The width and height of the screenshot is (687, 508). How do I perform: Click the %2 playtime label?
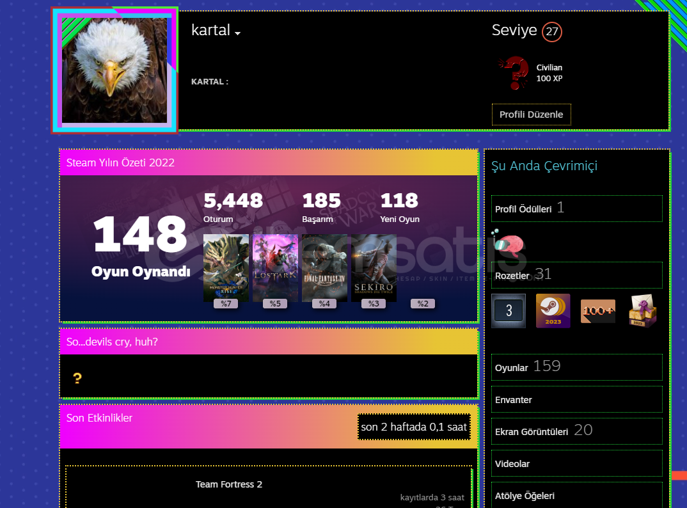423,303
